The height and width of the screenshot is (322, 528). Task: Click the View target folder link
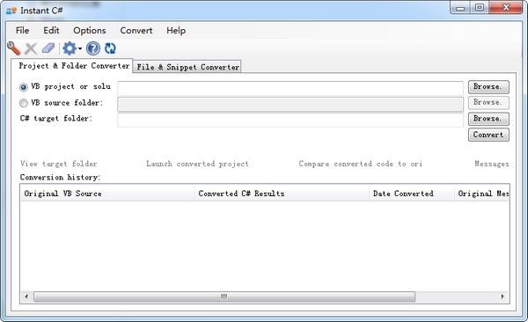(59, 164)
